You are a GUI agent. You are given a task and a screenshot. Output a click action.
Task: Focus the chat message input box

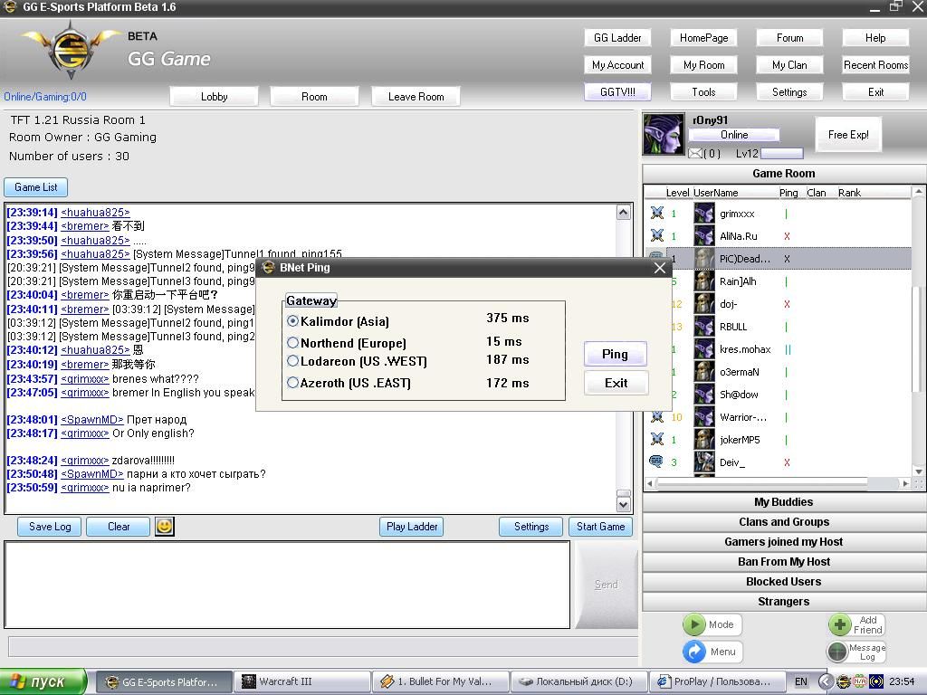point(287,585)
